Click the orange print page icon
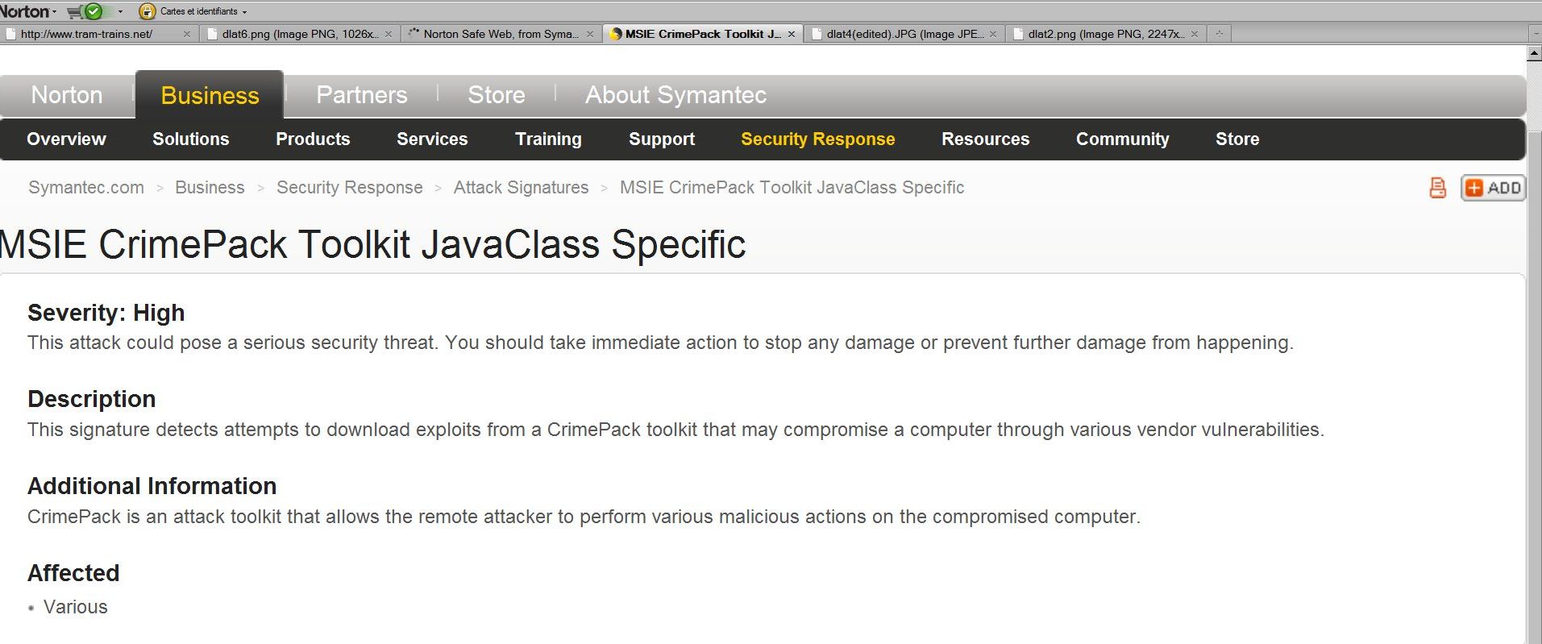1542x644 pixels. pyautogui.click(x=1437, y=188)
